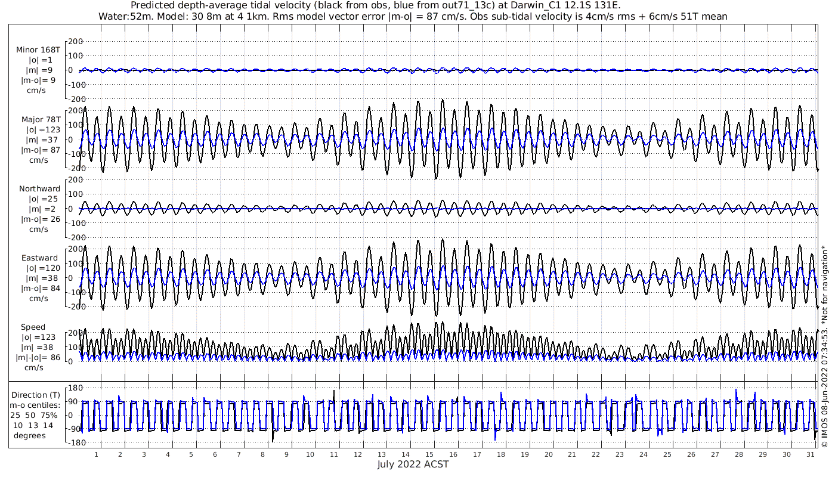Click the '100' tick on Speed axis
This screenshot has width=835, height=477.
tap(76, 347)
